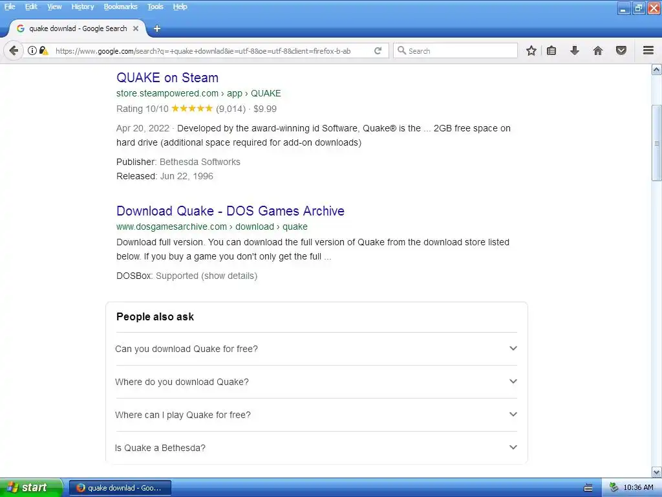Open the Bookmarks menu
Image resolution: width=662 pixels, height=497 pixels.
(x=120, y=6)
